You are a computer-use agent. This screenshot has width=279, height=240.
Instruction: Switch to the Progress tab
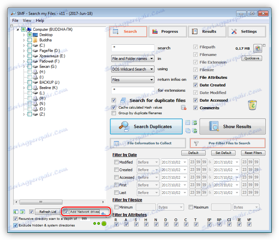pyautogui.click(x=168, y=31)
